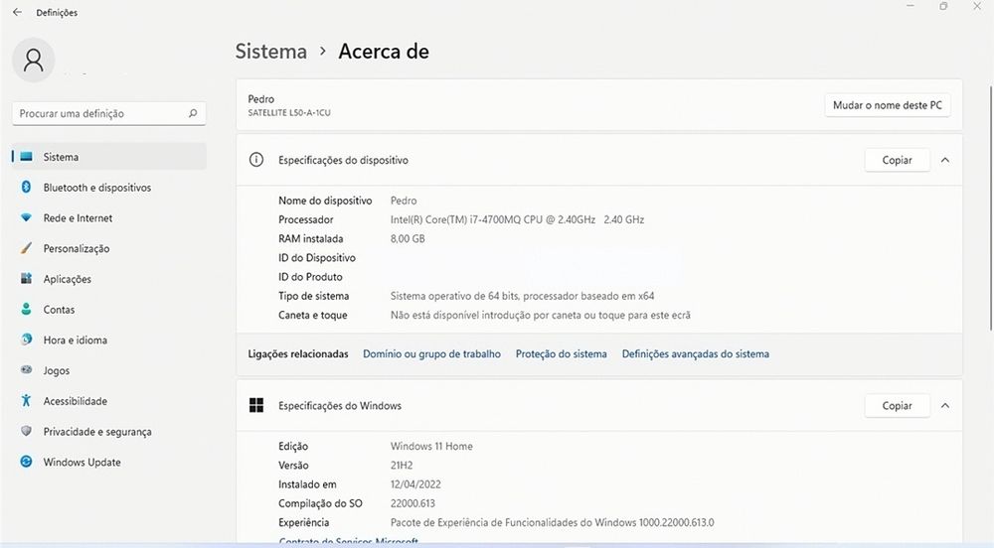Screen dimensions: 994x548
Task: Collapse Especificações do Windows section
Action: 945,406
